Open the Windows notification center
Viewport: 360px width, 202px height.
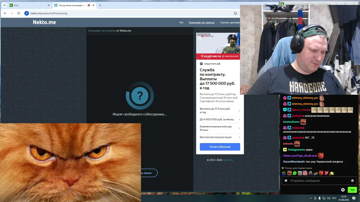pyautogui.click(x=354, y=198)
